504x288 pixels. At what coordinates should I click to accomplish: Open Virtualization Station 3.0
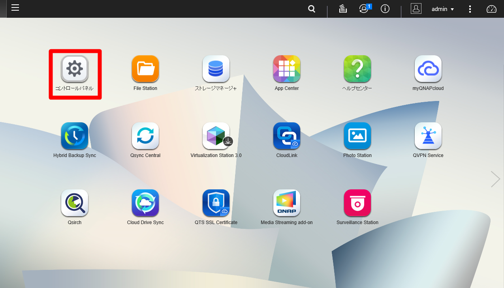pyautogui.click(x=216, y=136)
